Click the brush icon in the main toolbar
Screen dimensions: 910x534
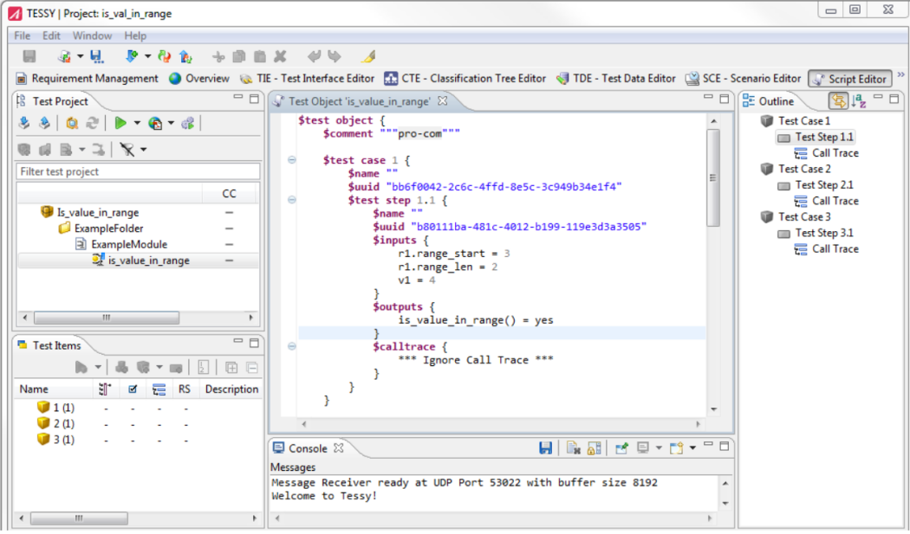tap(367, 56)
